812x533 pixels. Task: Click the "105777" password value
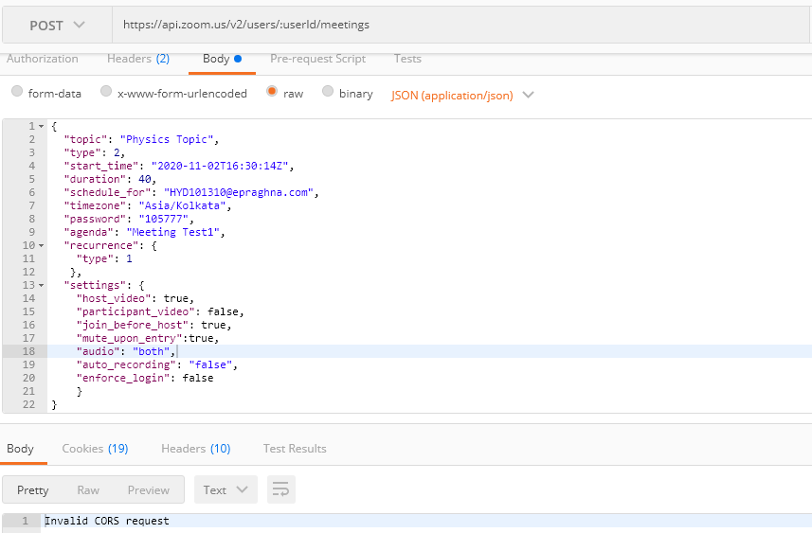pos(164,219)
